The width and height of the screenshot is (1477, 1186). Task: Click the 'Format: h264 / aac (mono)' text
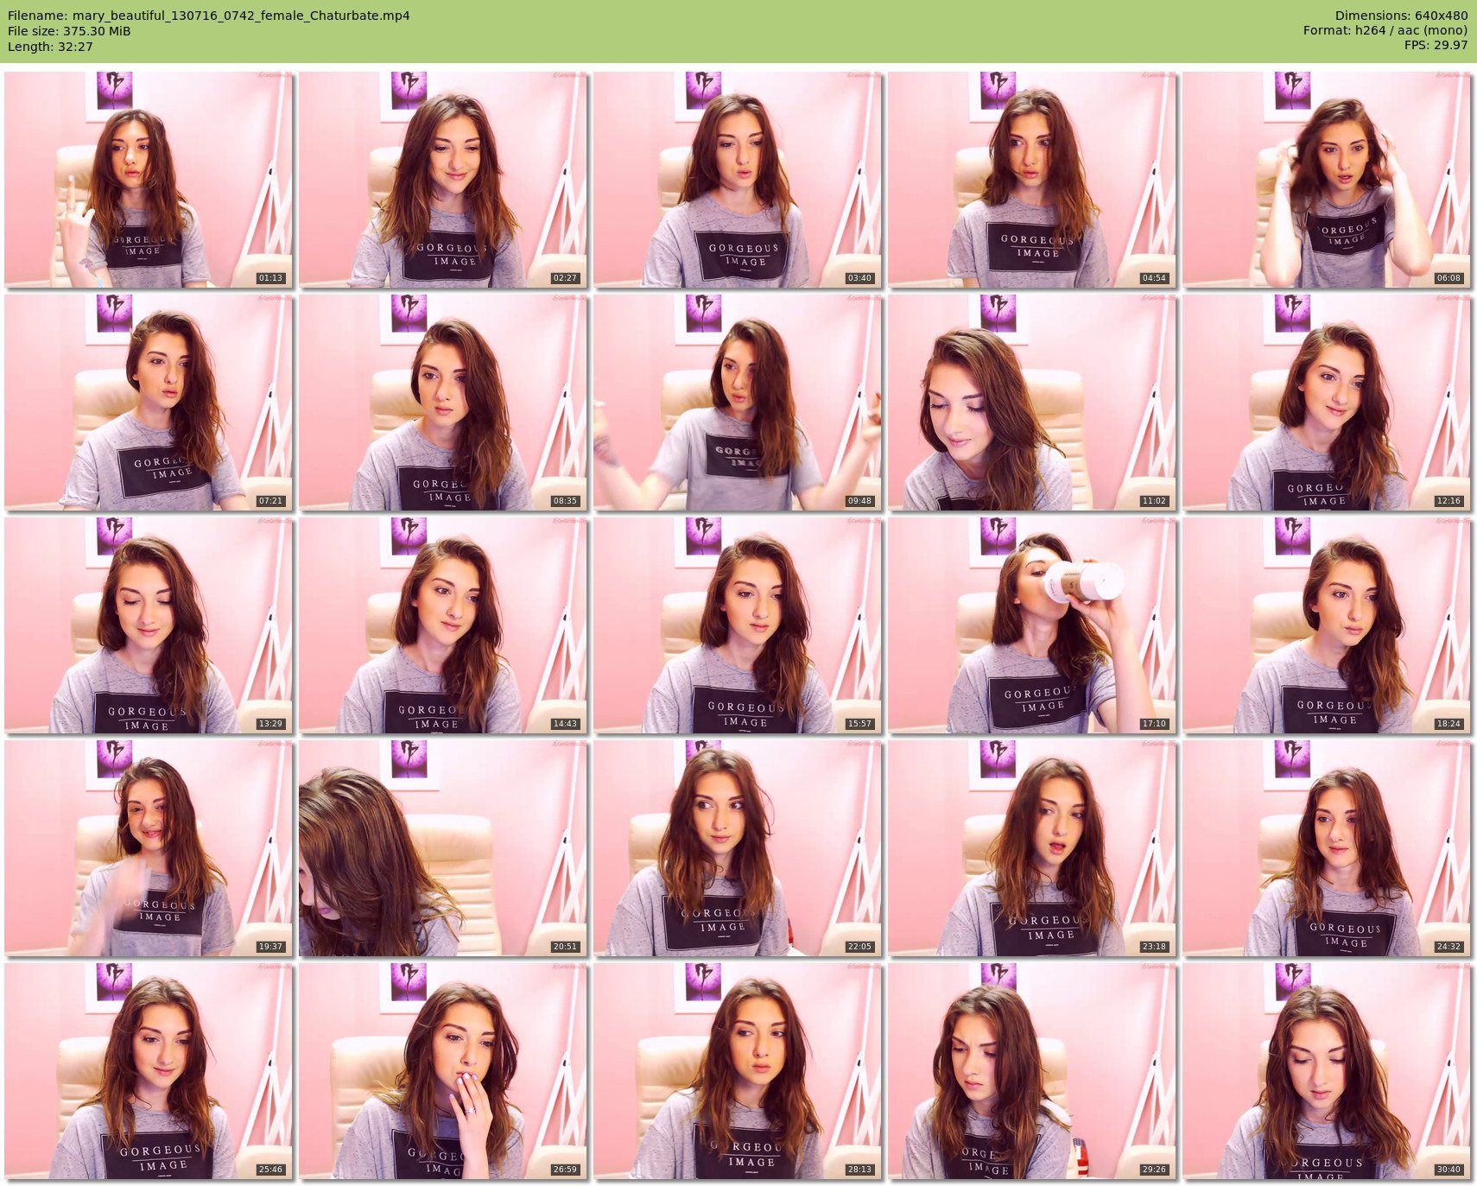tap(1385, 30)
